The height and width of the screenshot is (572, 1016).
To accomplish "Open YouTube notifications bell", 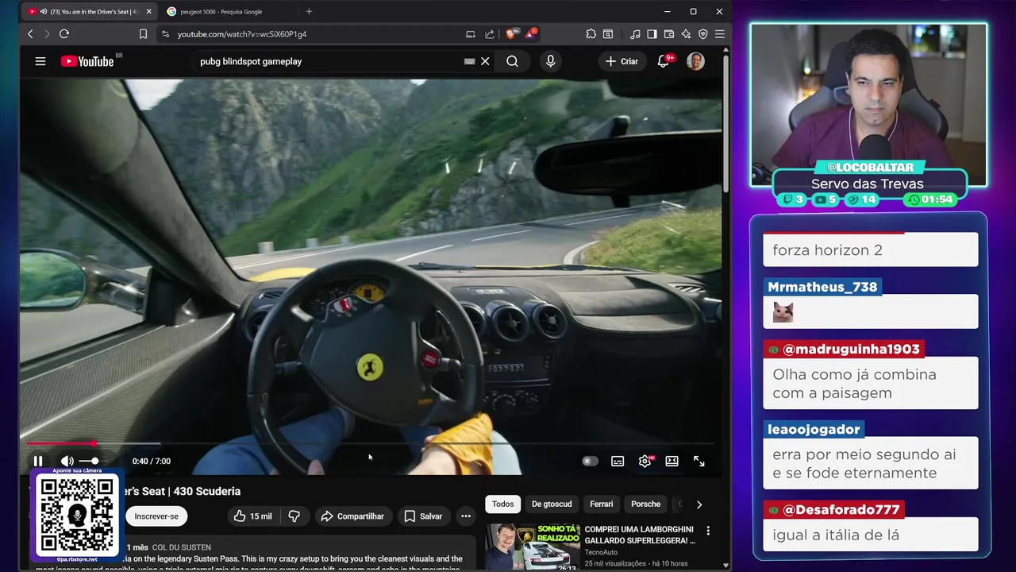I will 664,61.
